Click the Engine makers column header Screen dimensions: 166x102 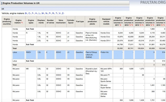click(x=19, y=22)
